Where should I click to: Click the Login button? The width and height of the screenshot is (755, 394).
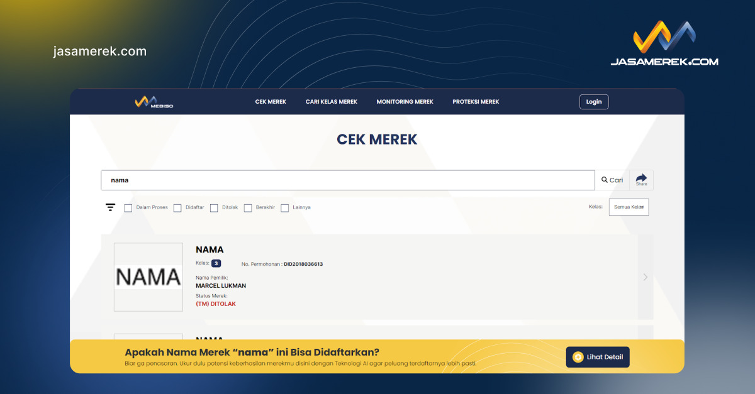click(593, 101)
